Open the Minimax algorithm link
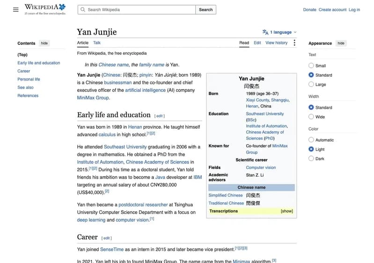This screenshot has height=263, width=374. point(241,261)
